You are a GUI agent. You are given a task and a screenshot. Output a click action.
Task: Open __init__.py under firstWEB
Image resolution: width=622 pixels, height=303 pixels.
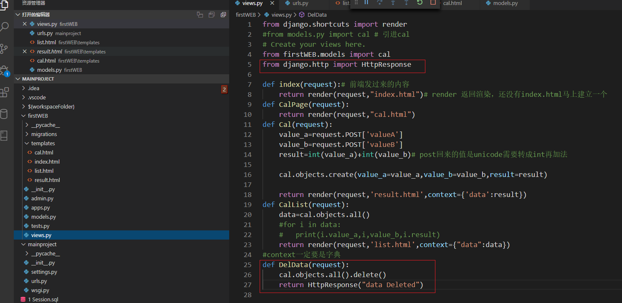(121, 189)
